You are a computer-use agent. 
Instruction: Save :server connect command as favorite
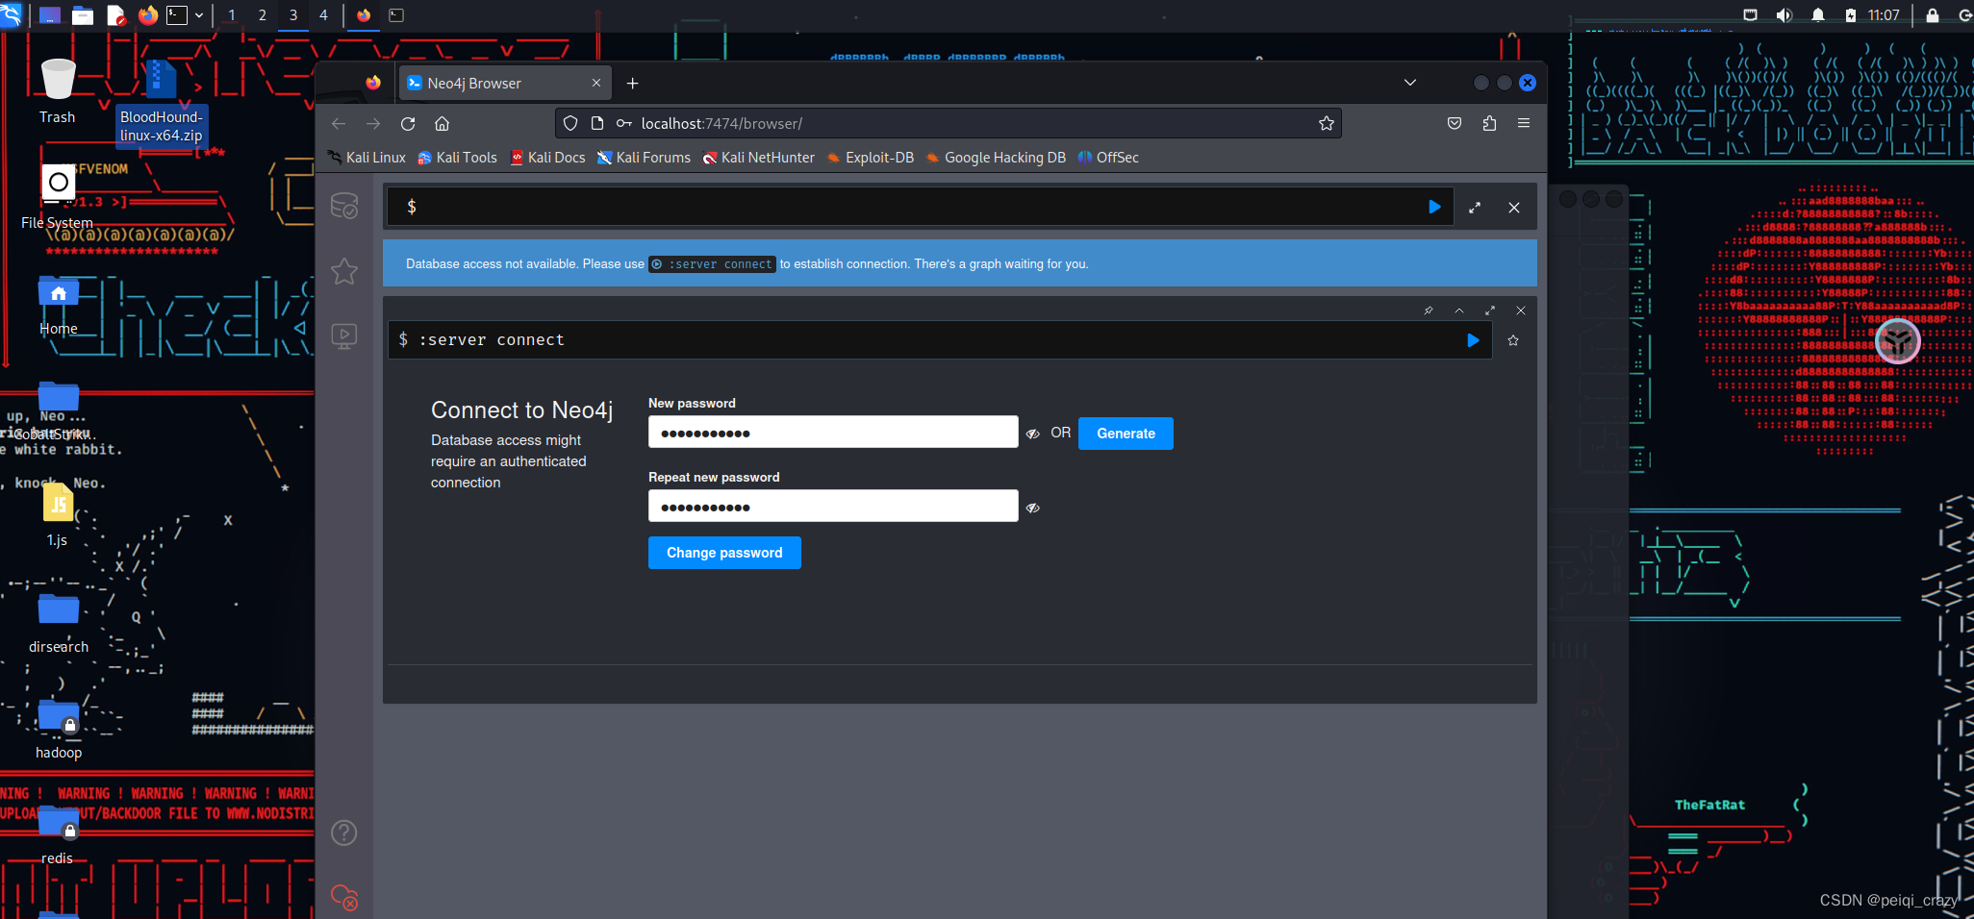pos(1513,340)
